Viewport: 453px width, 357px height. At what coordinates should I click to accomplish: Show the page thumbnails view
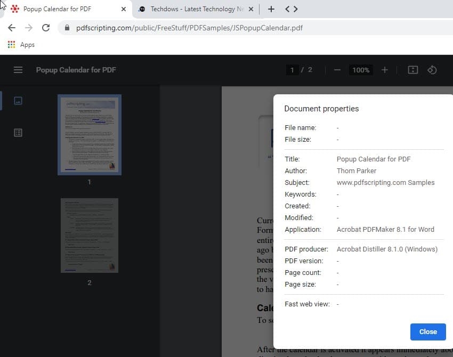(x=18, y=101)
